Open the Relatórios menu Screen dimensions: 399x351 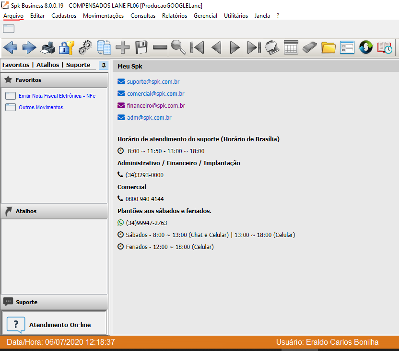coord(175,16)
